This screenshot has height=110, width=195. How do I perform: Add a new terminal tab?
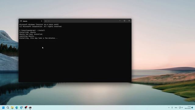coord(46,21)
